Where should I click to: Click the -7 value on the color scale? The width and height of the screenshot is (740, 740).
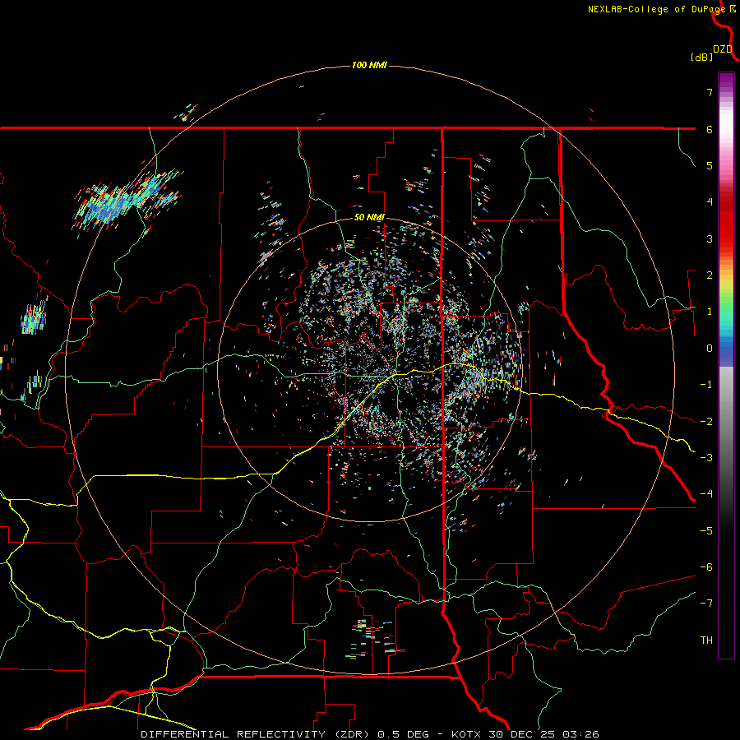click(706, 604)
